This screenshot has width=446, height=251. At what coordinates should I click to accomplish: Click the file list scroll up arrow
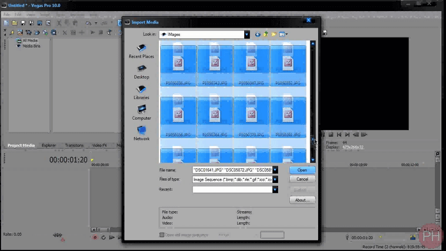pyautogui.click(x=313, y=43)
